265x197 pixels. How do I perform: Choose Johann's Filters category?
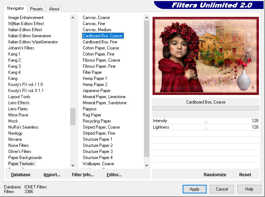point(21,48)
